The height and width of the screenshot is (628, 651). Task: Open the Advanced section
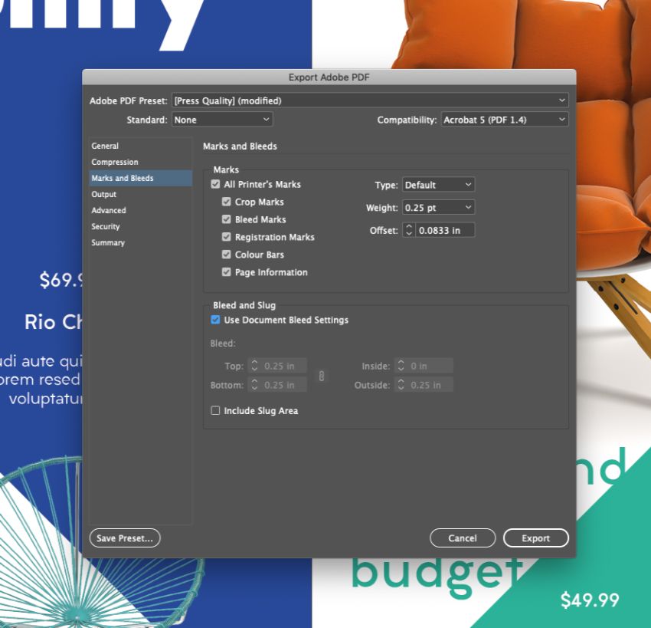[x=140, y=210]
